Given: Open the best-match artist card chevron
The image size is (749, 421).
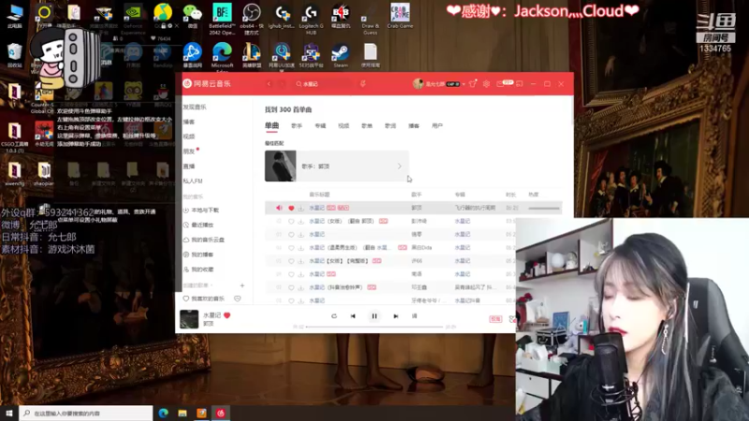Looking at the screenshot, I should click(x=400, y=167).
